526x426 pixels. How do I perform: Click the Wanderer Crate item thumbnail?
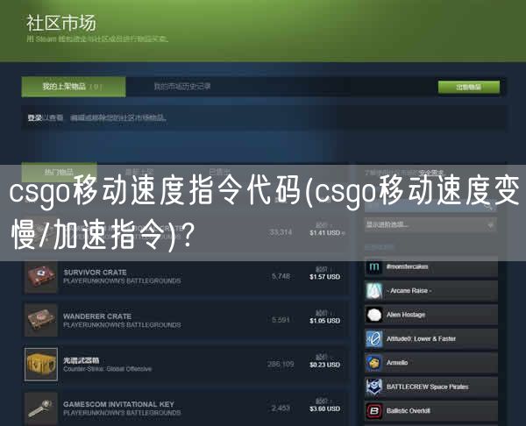point(41,320)
